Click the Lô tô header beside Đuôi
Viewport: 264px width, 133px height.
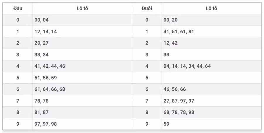[x=211, y=9]
